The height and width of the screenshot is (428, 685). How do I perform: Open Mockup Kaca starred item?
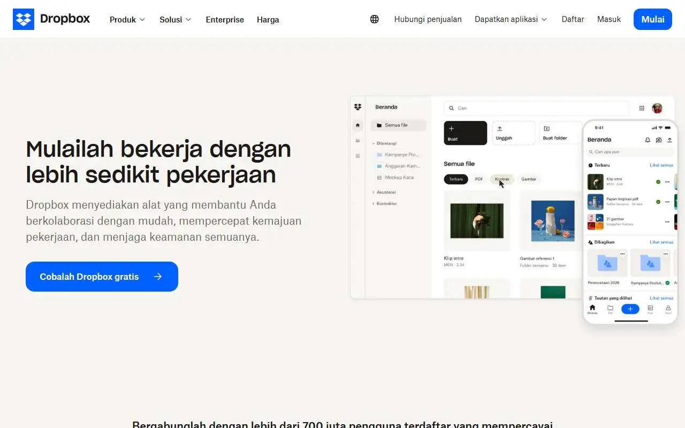[395, 177]
